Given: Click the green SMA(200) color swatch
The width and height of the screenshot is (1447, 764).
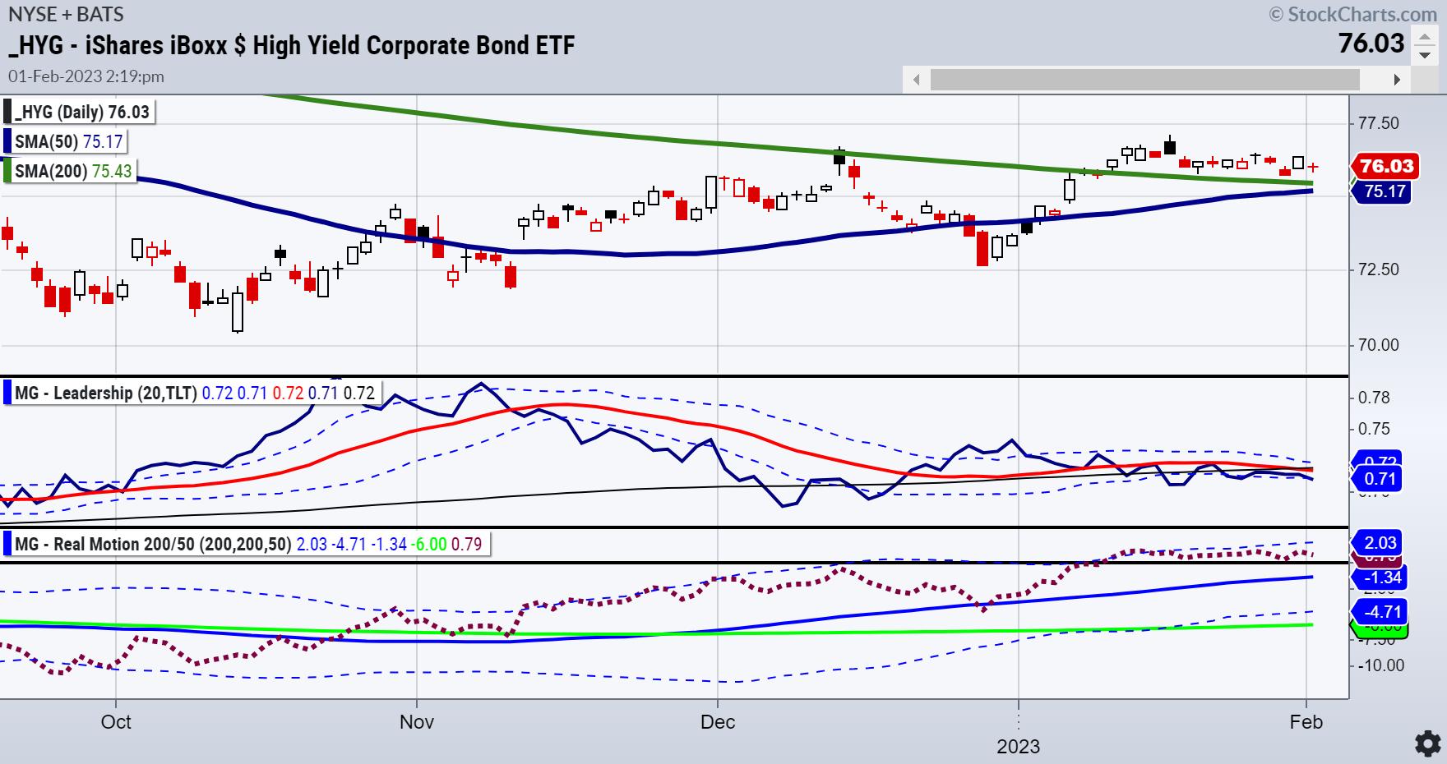Looking at the screenshot, I should (x=7, y=171).
